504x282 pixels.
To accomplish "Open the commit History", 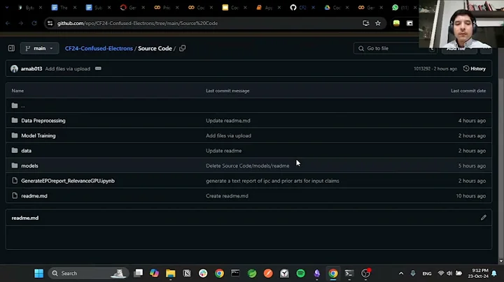I will (475, 68).
